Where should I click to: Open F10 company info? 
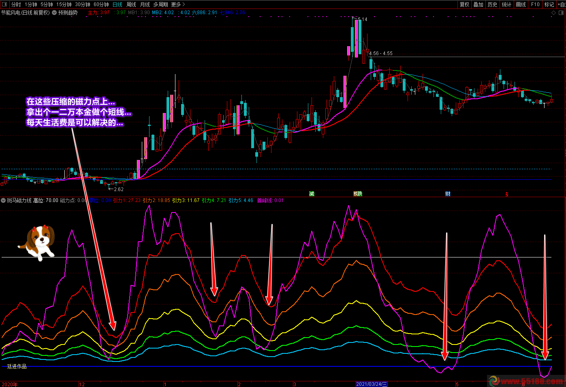535,4
